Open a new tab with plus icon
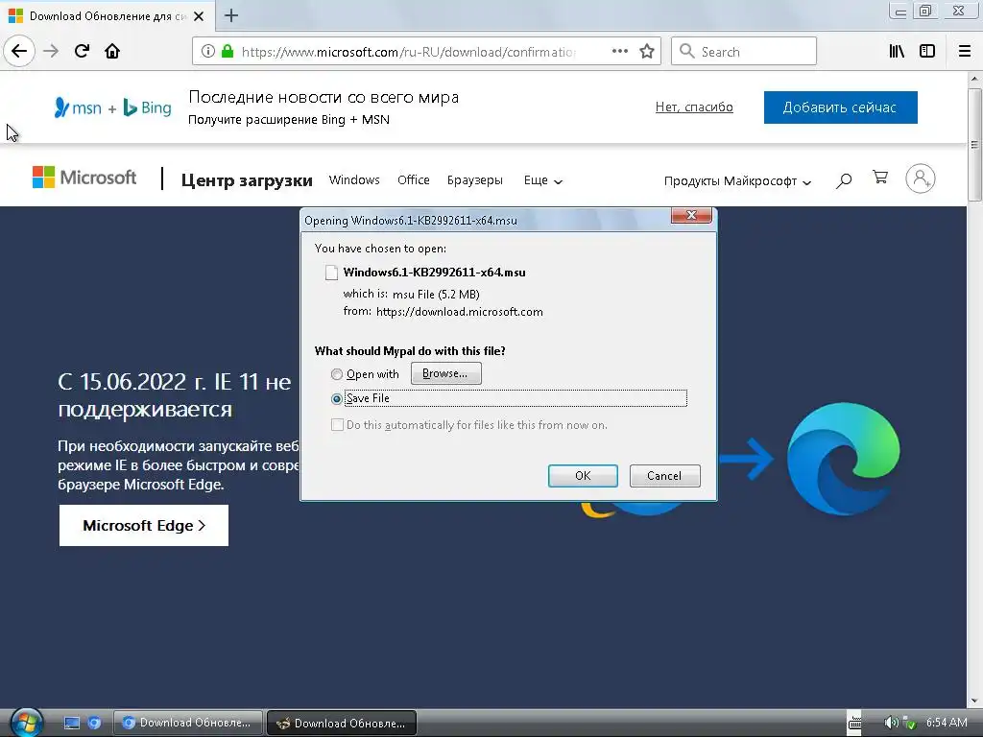 [x=231, y=15]
